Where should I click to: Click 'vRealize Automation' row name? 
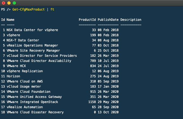(25, 107)
